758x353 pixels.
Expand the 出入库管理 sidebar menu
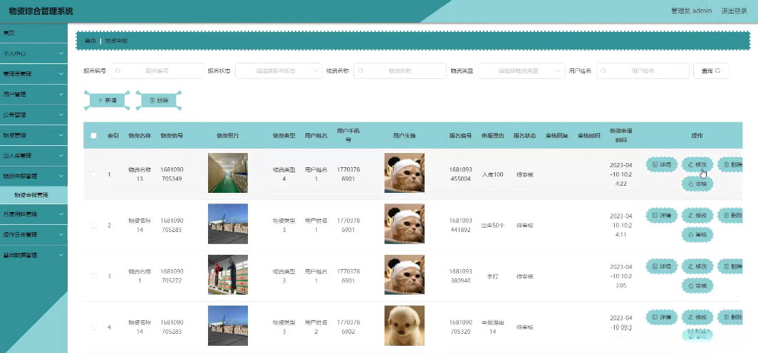(34, 155)
